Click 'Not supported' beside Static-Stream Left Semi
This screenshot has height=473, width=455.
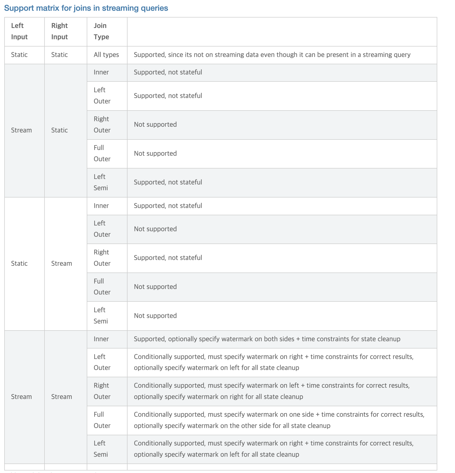pos(155,316)
